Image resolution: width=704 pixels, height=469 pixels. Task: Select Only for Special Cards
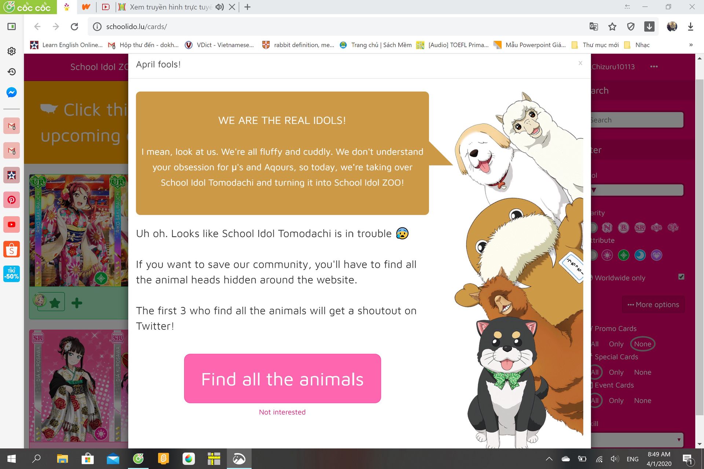616,372
